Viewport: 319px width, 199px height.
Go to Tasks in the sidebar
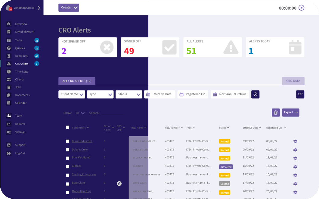(x=19, y=40)
